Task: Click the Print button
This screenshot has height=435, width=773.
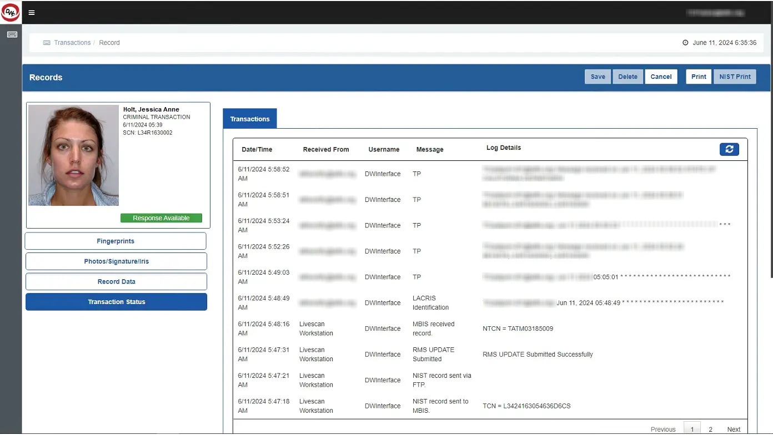Action: click(x=699, y=77)
